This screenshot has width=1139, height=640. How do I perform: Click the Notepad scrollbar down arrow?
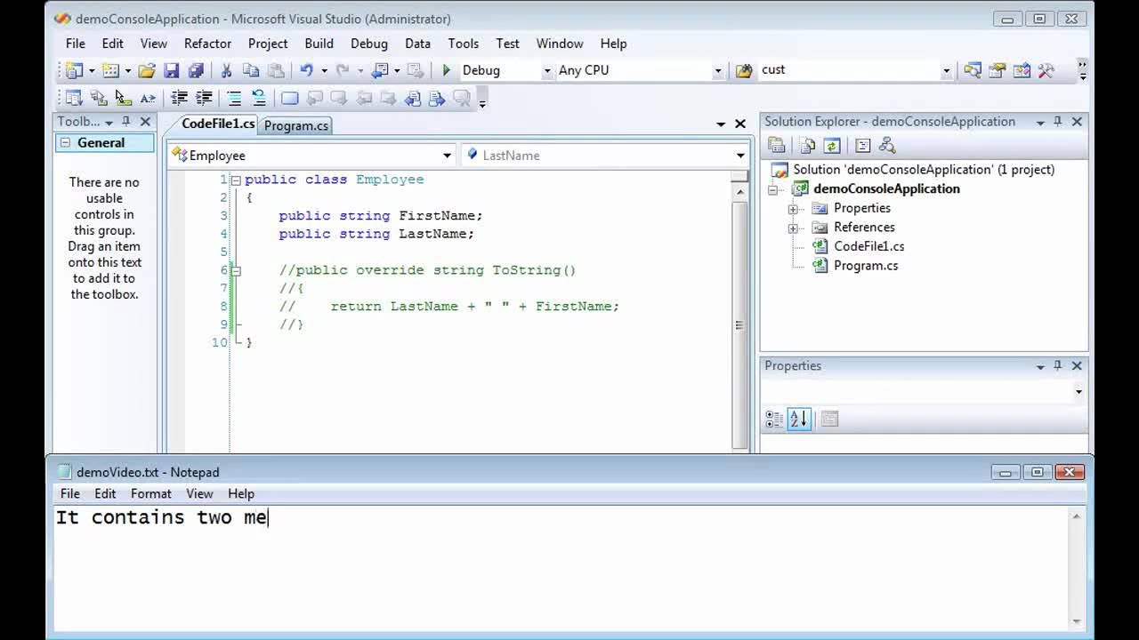coord(1077,621)
